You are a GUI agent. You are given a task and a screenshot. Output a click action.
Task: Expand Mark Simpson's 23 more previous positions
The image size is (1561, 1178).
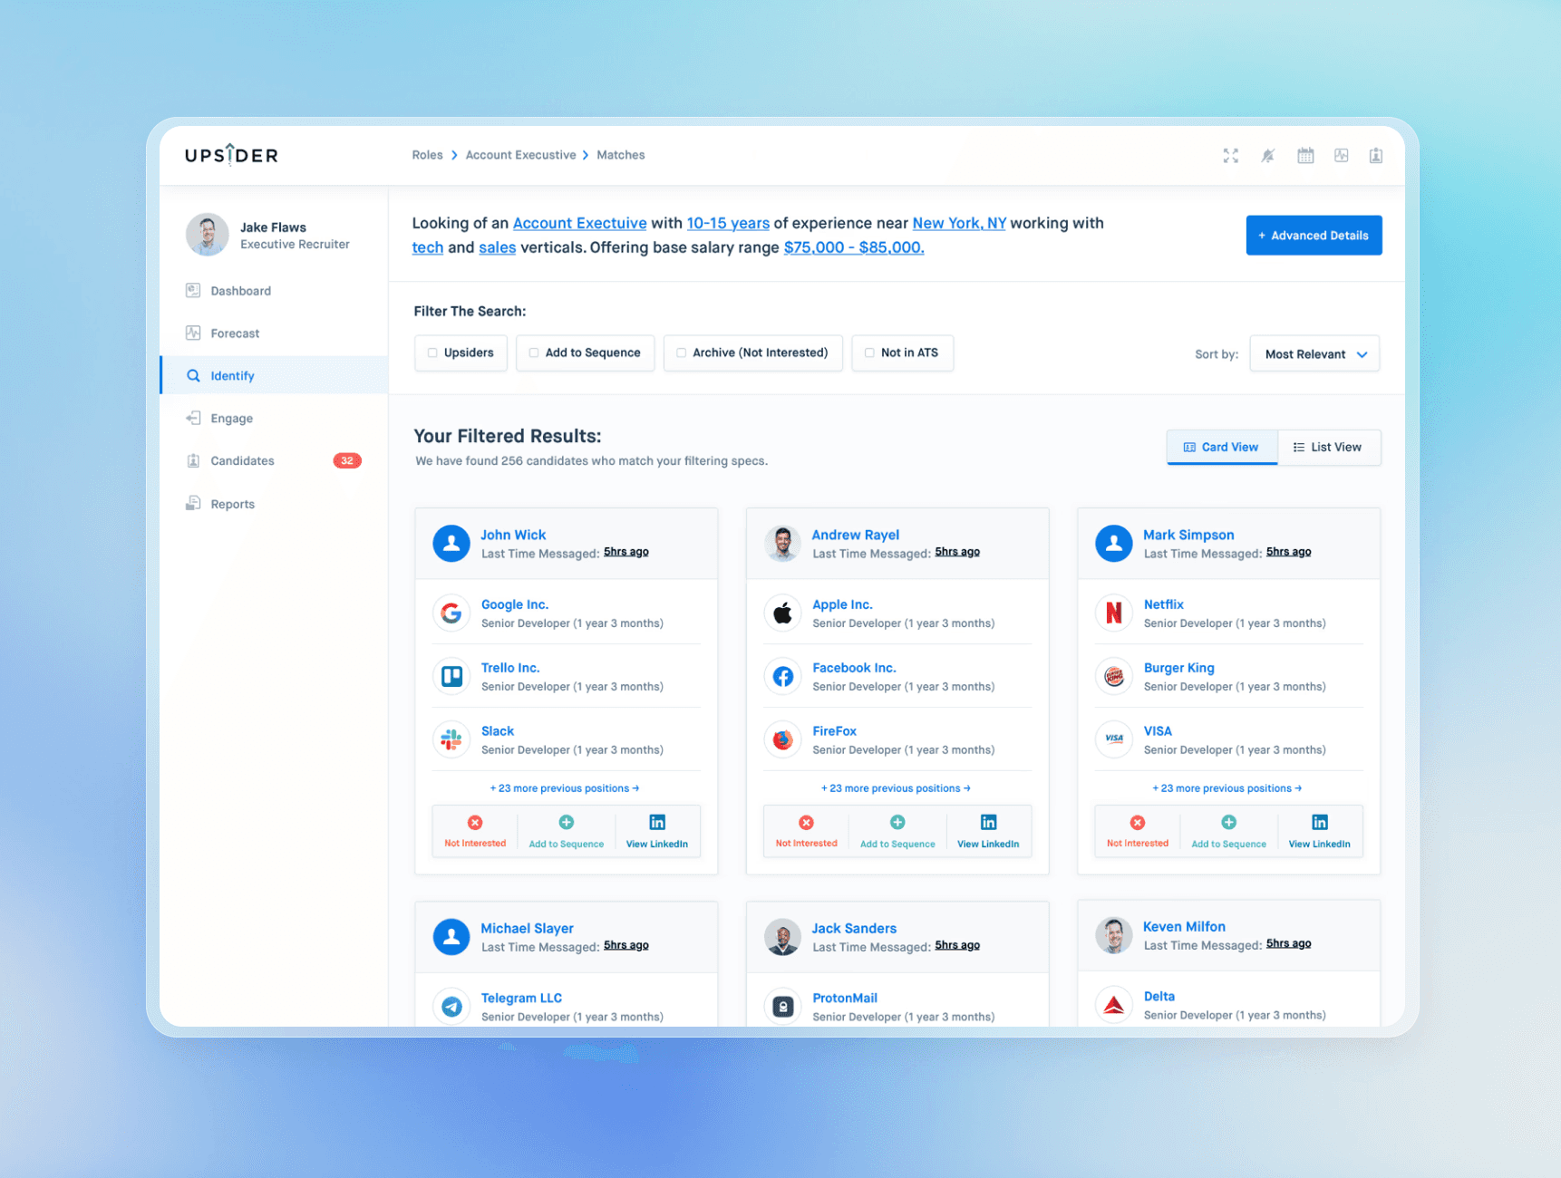tap(1227, 788)
